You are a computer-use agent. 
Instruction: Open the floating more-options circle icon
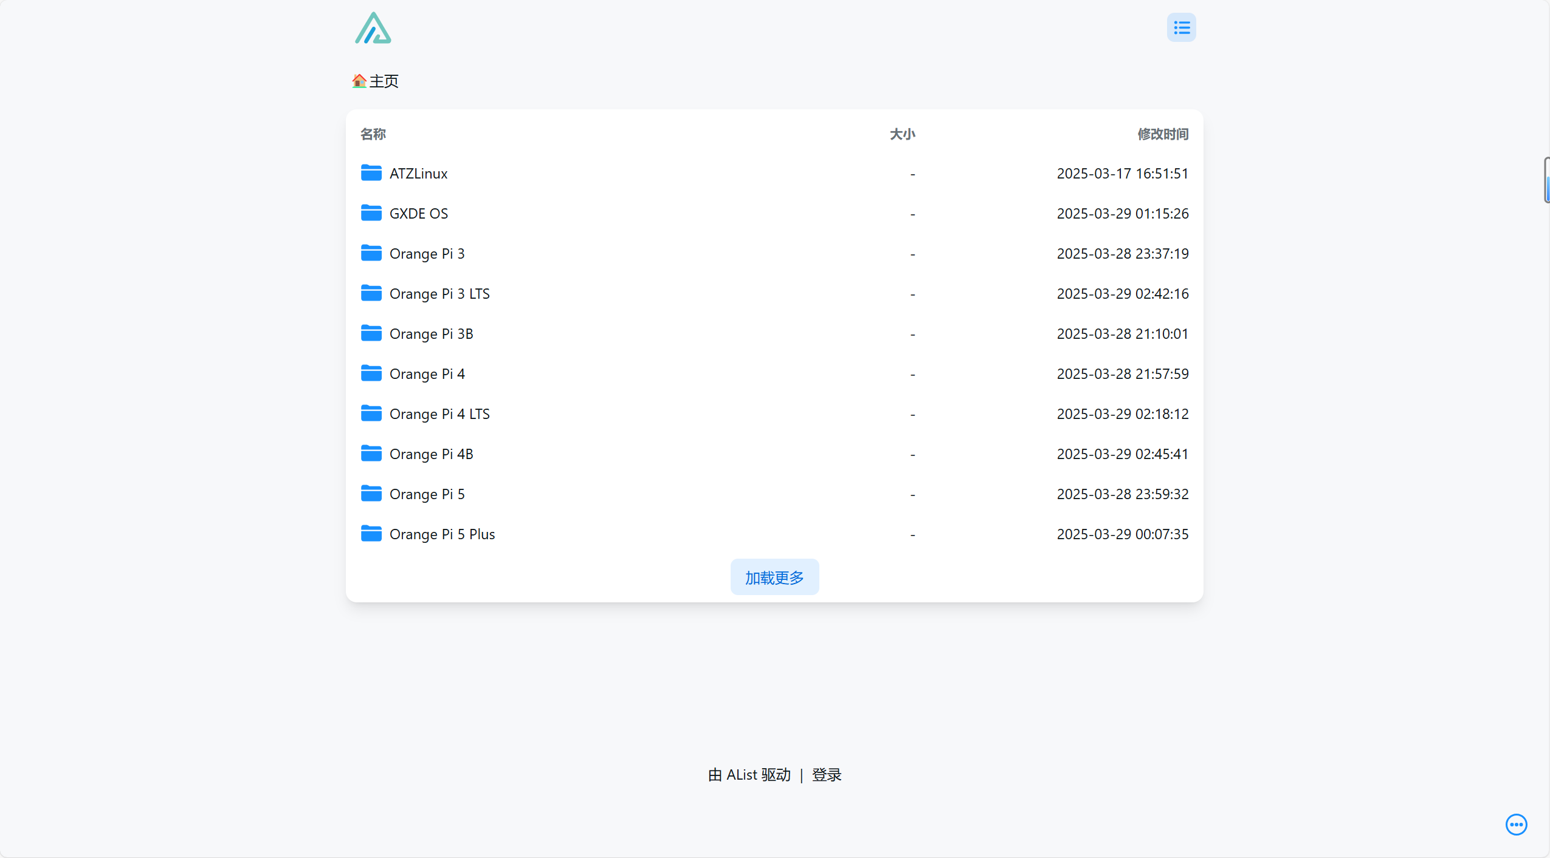tap(1516, 824)
